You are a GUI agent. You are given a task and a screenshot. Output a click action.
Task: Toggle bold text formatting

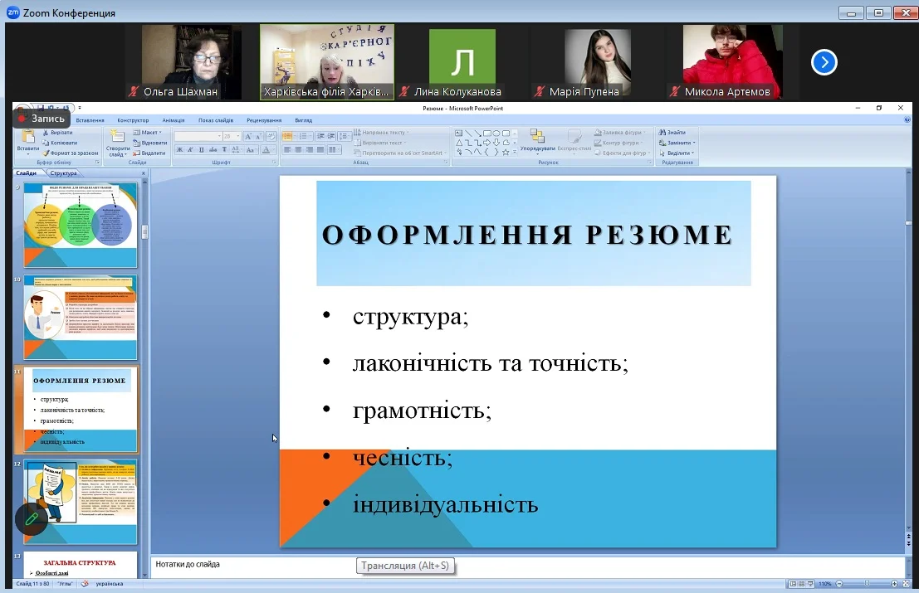pyautogui.click(x=179, y=150)
